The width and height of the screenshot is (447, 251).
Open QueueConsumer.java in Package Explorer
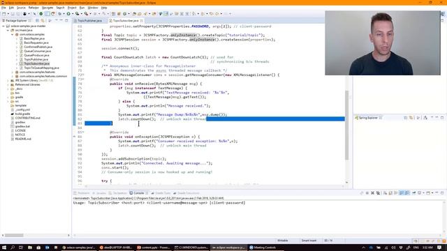coord(36,51)
